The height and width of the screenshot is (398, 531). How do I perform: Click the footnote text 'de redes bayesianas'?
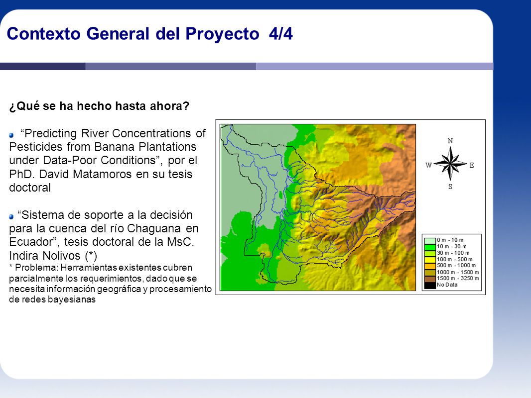click(52, 299)
